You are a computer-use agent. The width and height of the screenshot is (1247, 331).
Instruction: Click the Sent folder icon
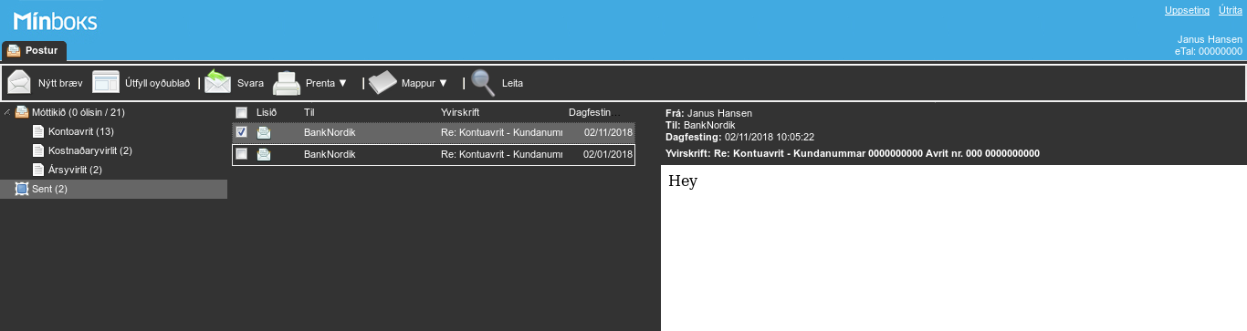pyautogui.click(x=22, y=189)
